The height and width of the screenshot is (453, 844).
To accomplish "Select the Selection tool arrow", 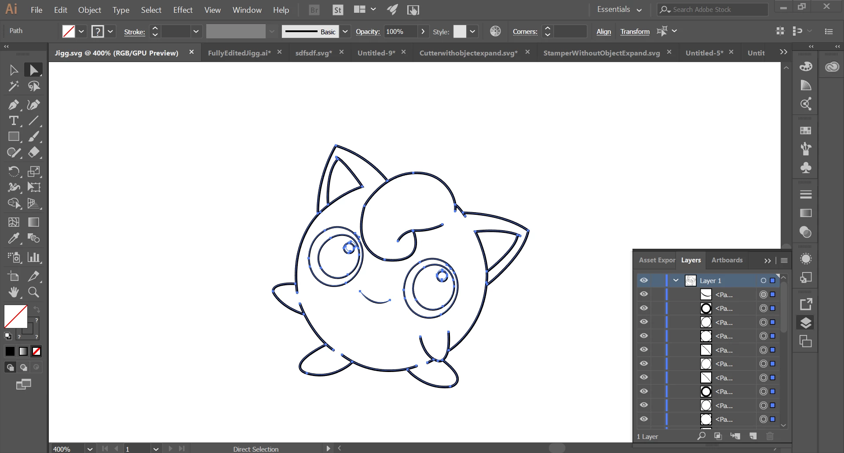I will pos(14,70).
